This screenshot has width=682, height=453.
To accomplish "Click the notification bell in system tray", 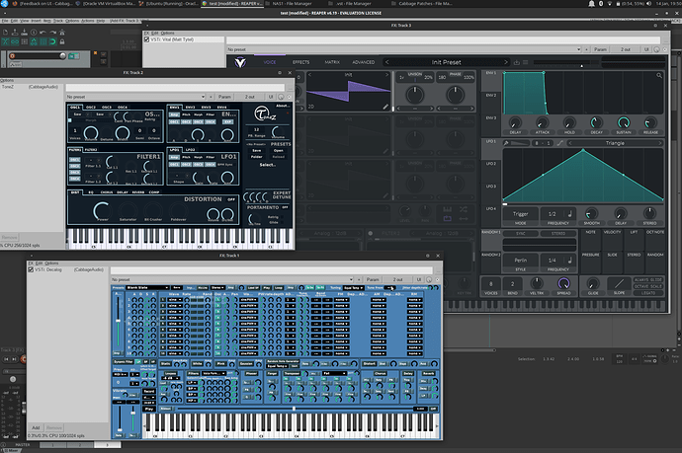I will click(x=591, y=4).
